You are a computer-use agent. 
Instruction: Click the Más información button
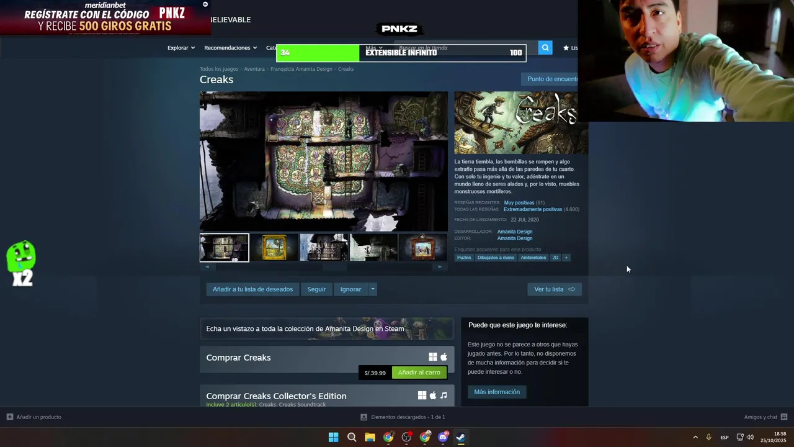[497, 392]
